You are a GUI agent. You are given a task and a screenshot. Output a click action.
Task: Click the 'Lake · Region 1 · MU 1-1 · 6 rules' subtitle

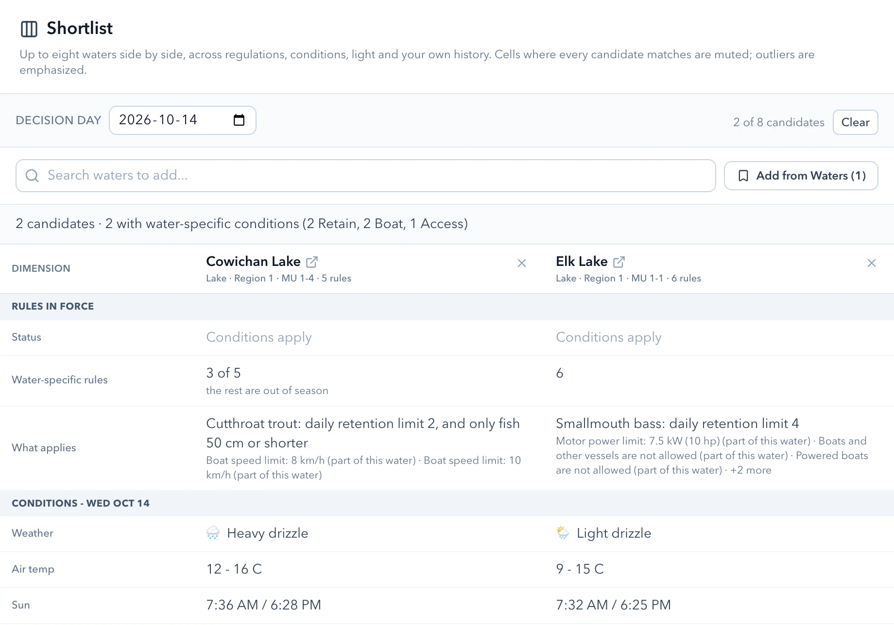628,279
